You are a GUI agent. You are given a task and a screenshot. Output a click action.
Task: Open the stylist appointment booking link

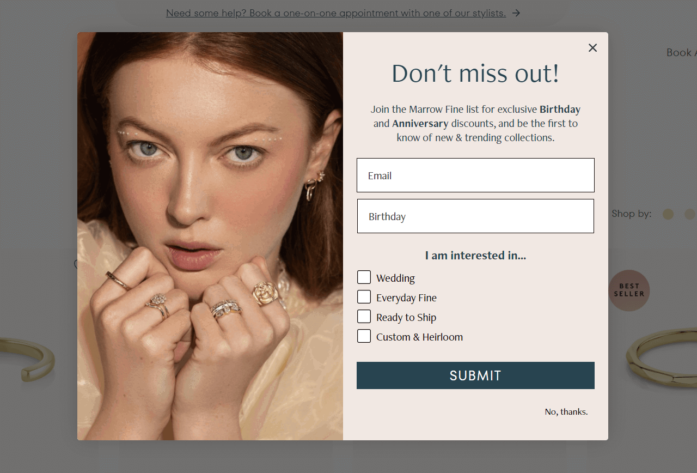pos(335,13)
